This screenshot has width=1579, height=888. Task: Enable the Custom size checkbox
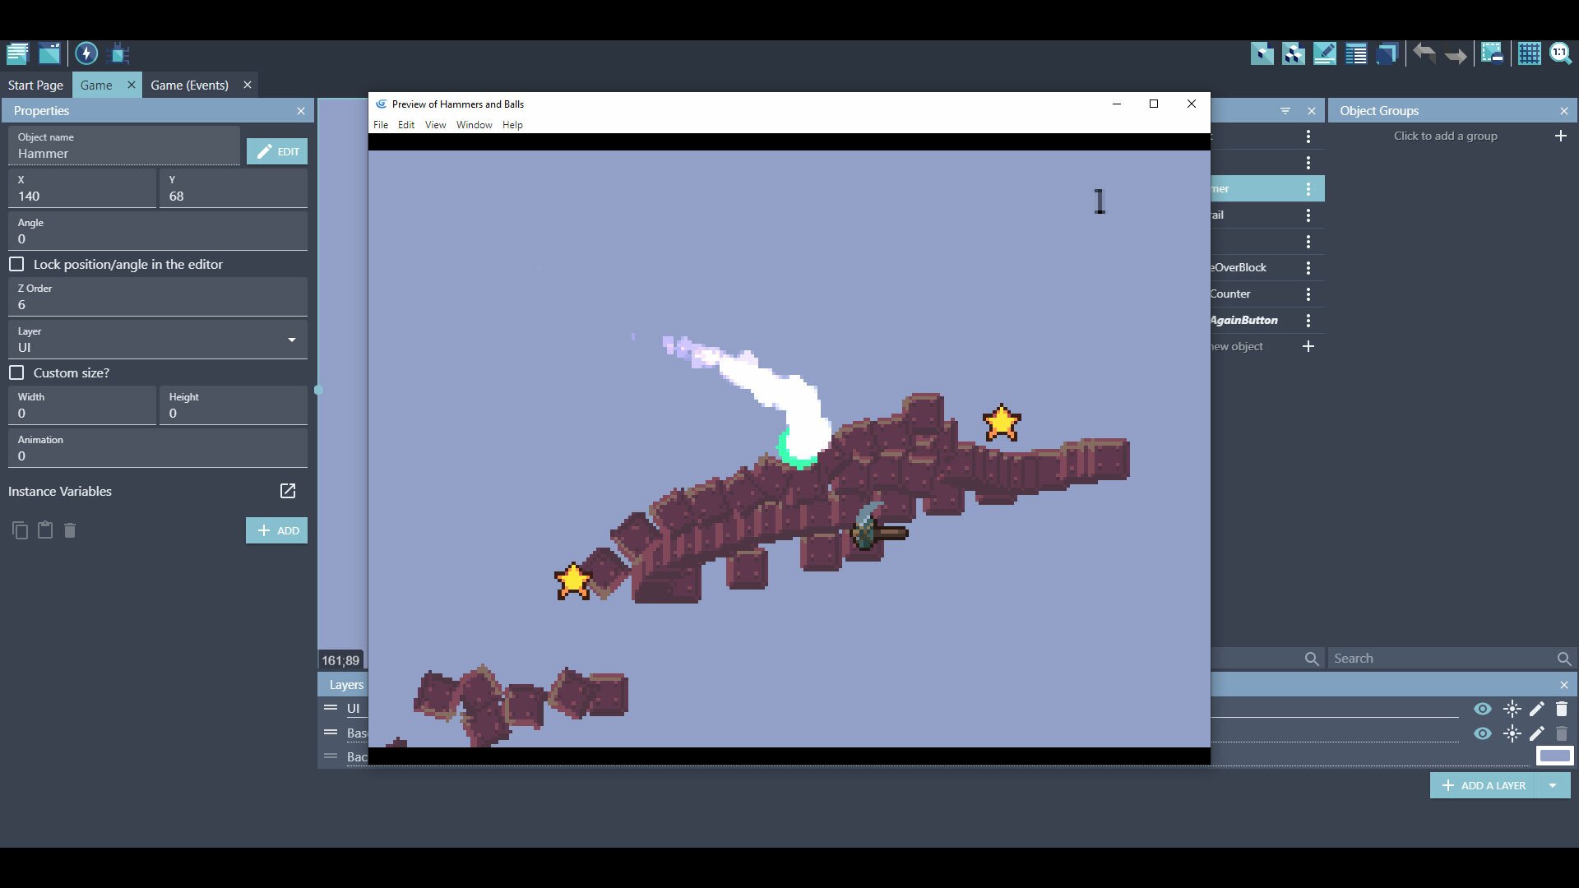(16, 372)
